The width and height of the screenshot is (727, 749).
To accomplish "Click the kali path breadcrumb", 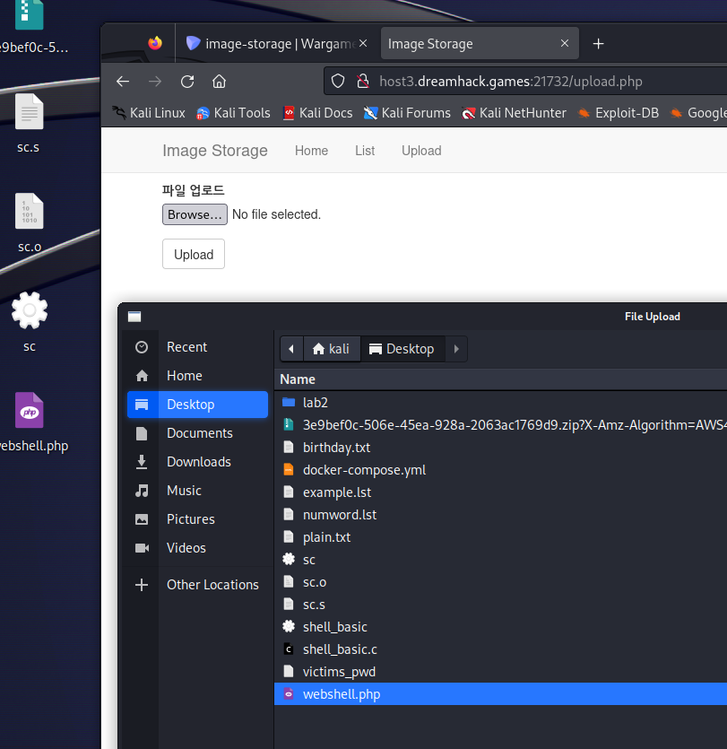I will tap(332, 349).
